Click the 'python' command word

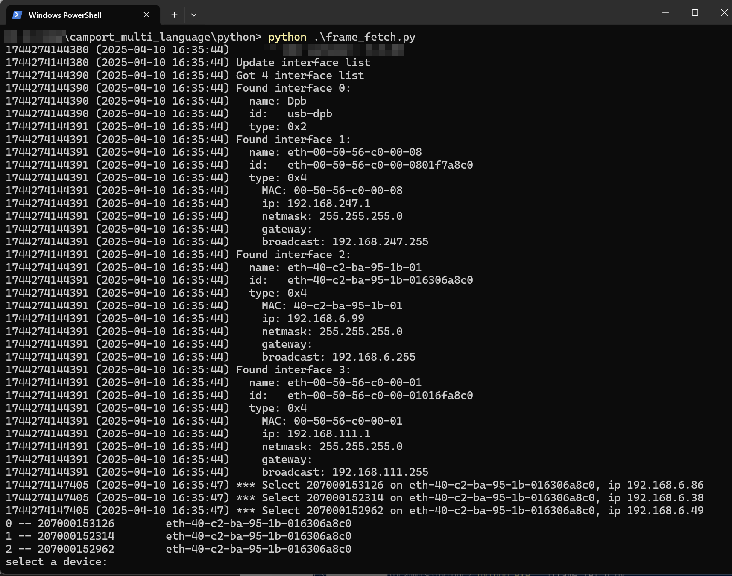pyautogui.click(x=287, y=37)
